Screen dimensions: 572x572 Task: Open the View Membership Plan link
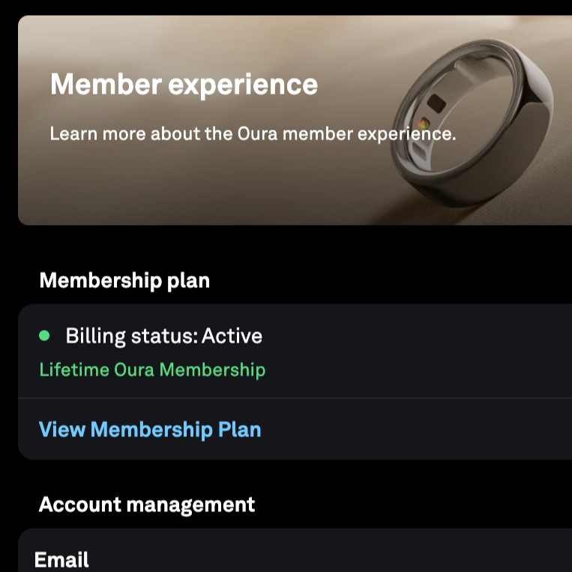tap(150, 430)
